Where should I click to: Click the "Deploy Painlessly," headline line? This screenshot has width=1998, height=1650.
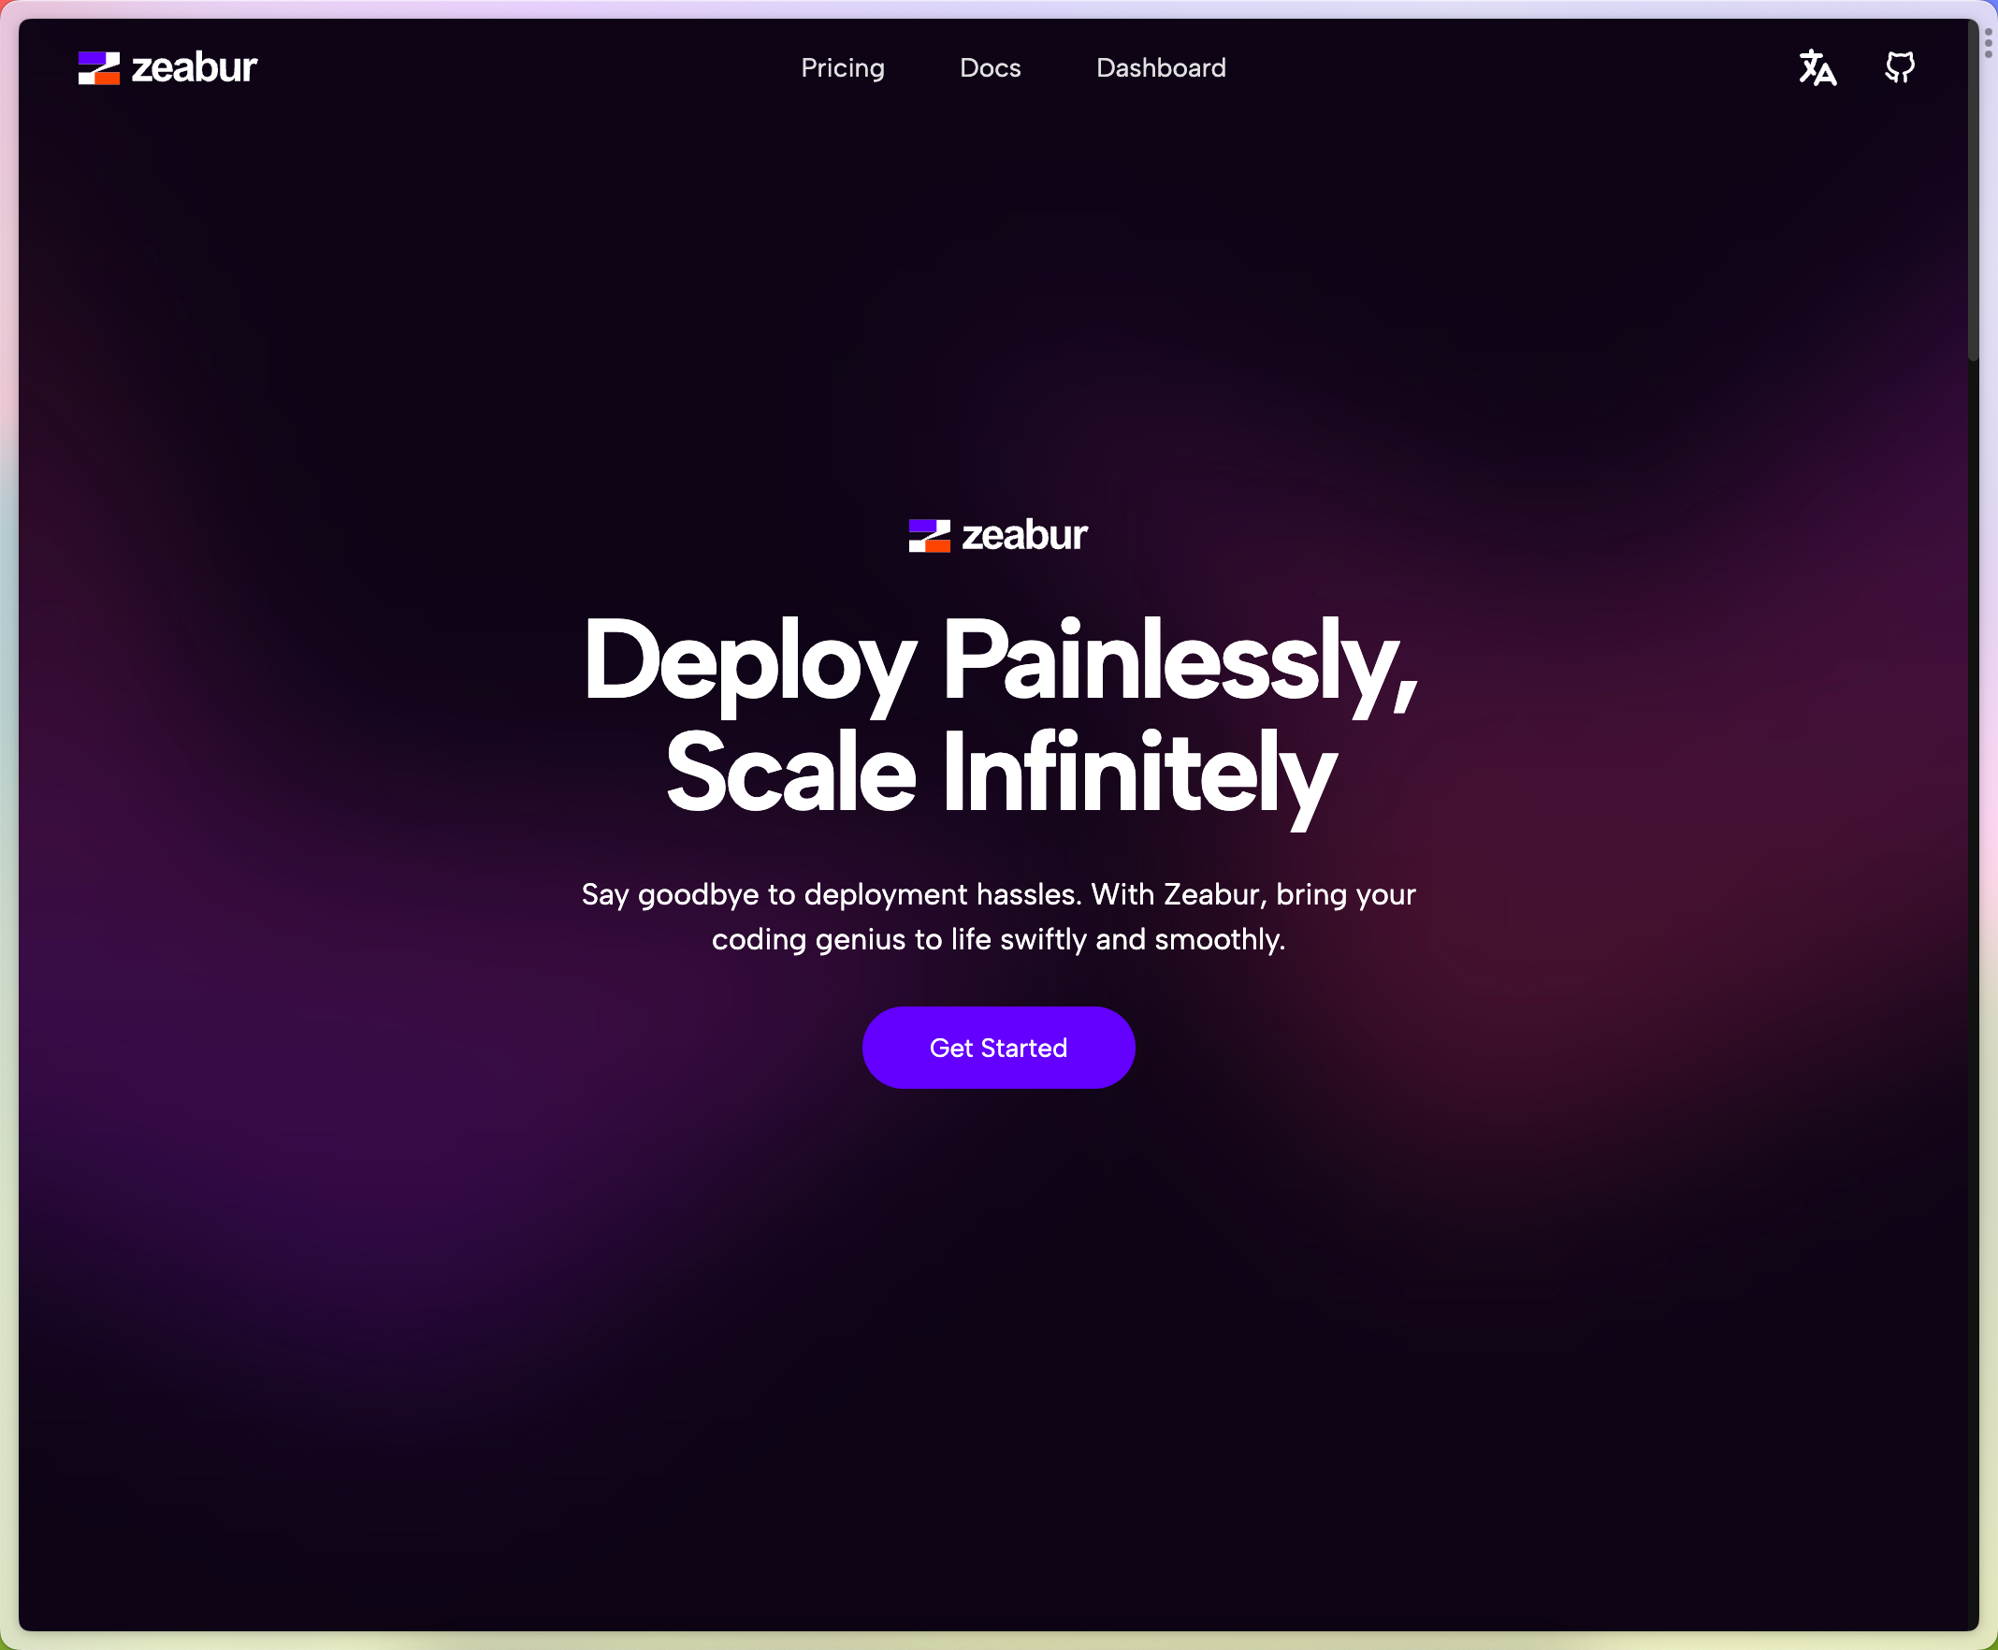[x=999, y=661]
